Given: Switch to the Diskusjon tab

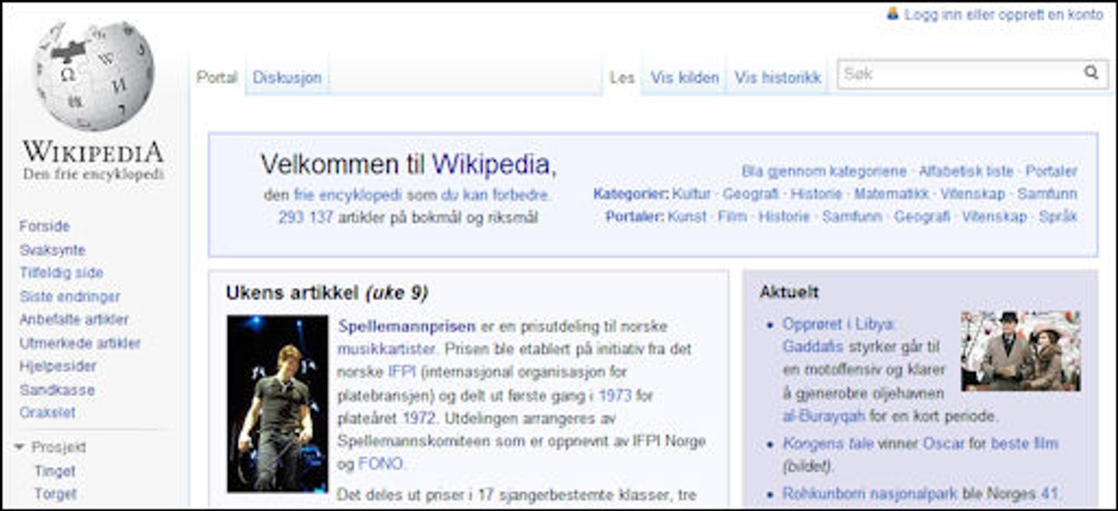Looking at the screenshot, I should coord(287,77).
